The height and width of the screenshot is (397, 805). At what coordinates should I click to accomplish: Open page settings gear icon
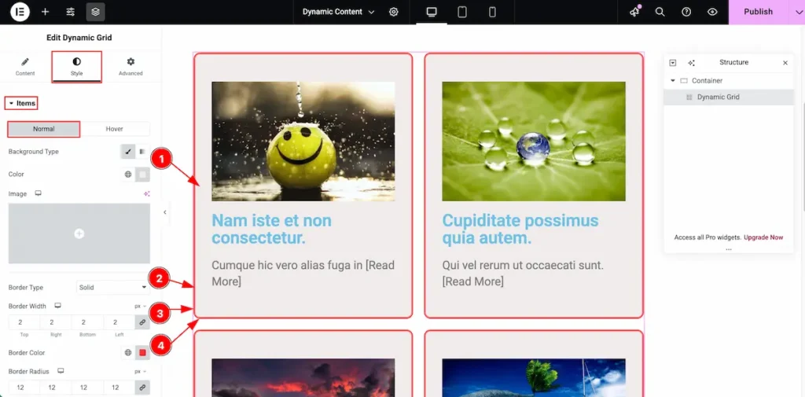pyautogui.click(x=394, y=12)
